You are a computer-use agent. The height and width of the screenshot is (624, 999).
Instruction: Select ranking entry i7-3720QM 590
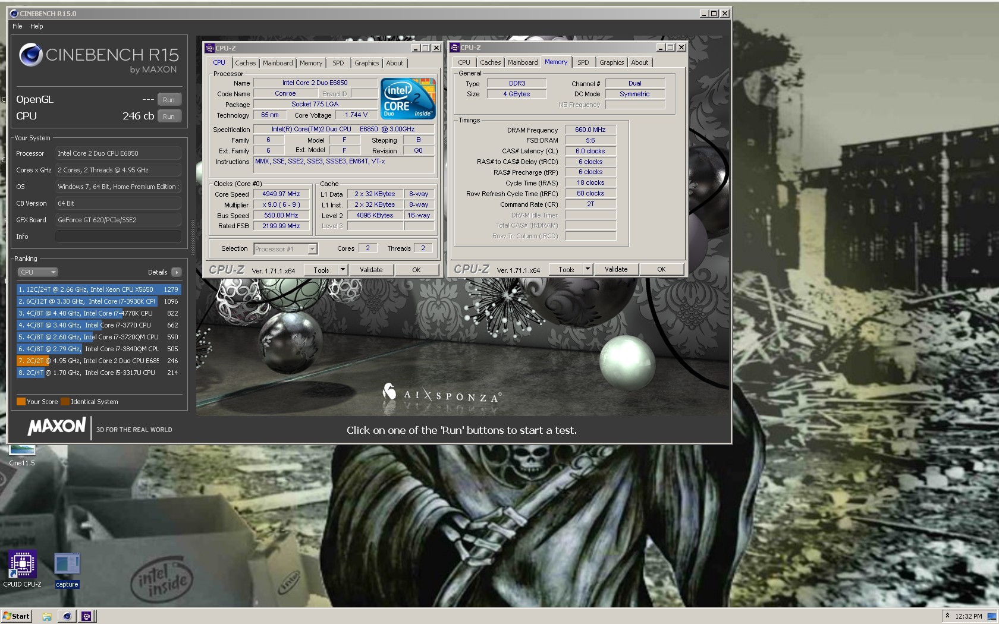[x=99, y=337]
